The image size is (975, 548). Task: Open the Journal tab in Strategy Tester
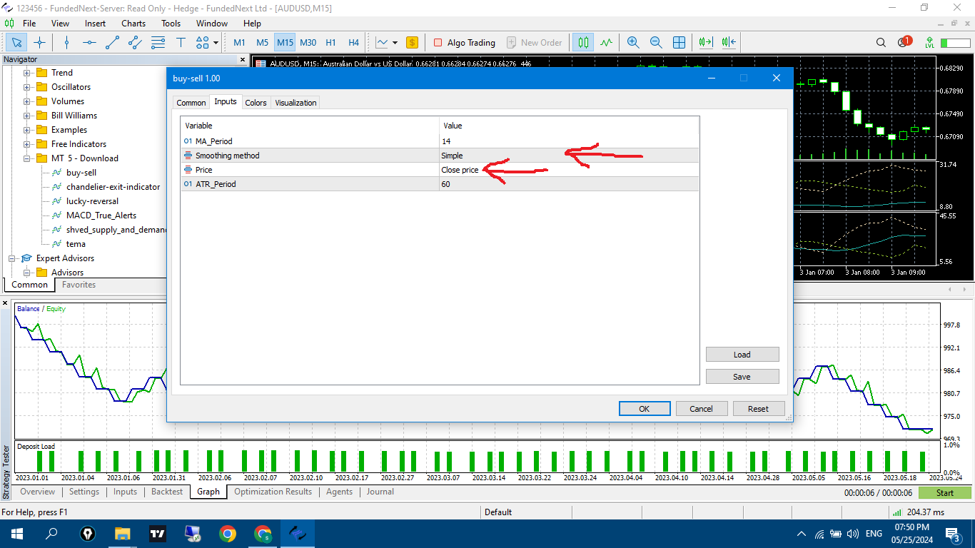click(x=380, y=492)
